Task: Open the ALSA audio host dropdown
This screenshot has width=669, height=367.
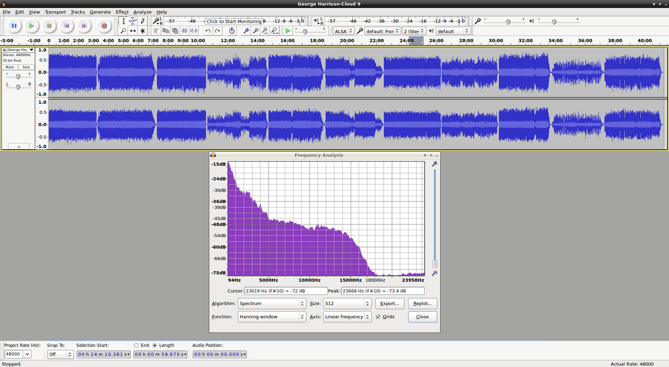Action: [x=344, y=31]
